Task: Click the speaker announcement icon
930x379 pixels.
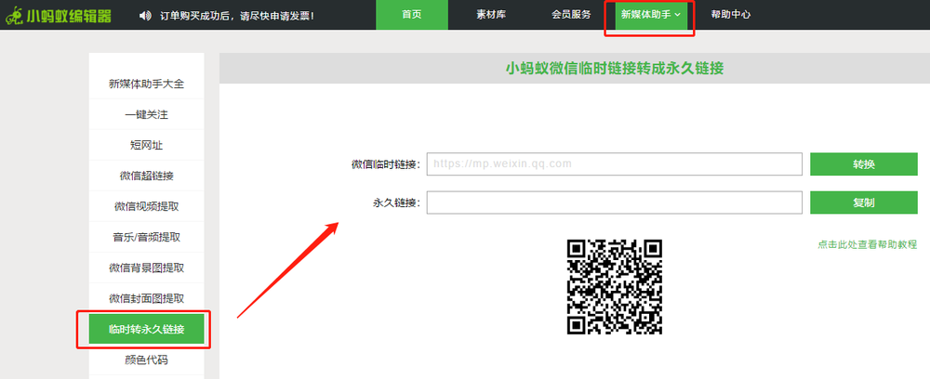Action: [145, 16]
